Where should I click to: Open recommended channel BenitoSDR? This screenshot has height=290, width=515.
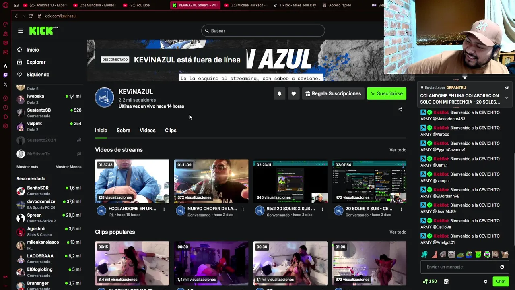49,191
